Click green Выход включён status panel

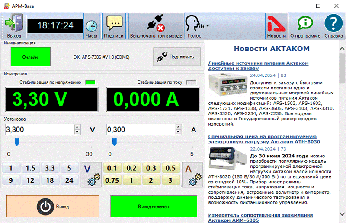pyautogui.click(x=154, y=207)
